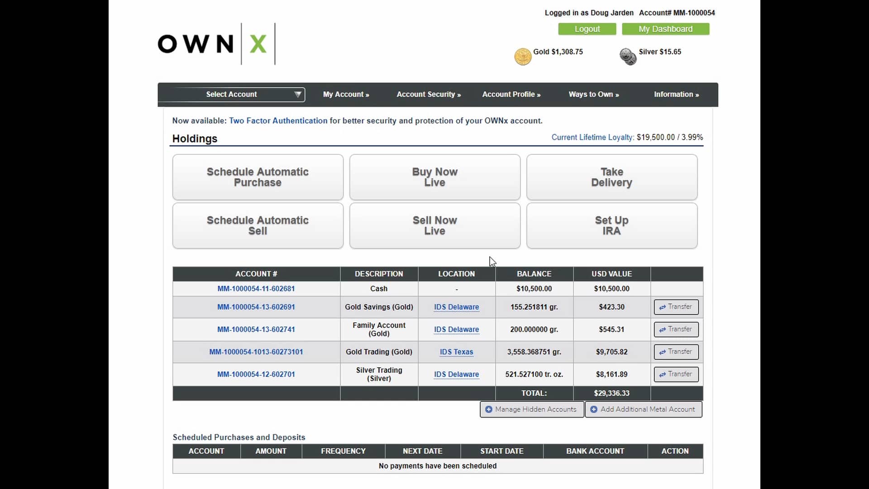Click transfer arrows icon in Silver Trading row
Viewport: 869px width, 489px height.
coord(662,374)
